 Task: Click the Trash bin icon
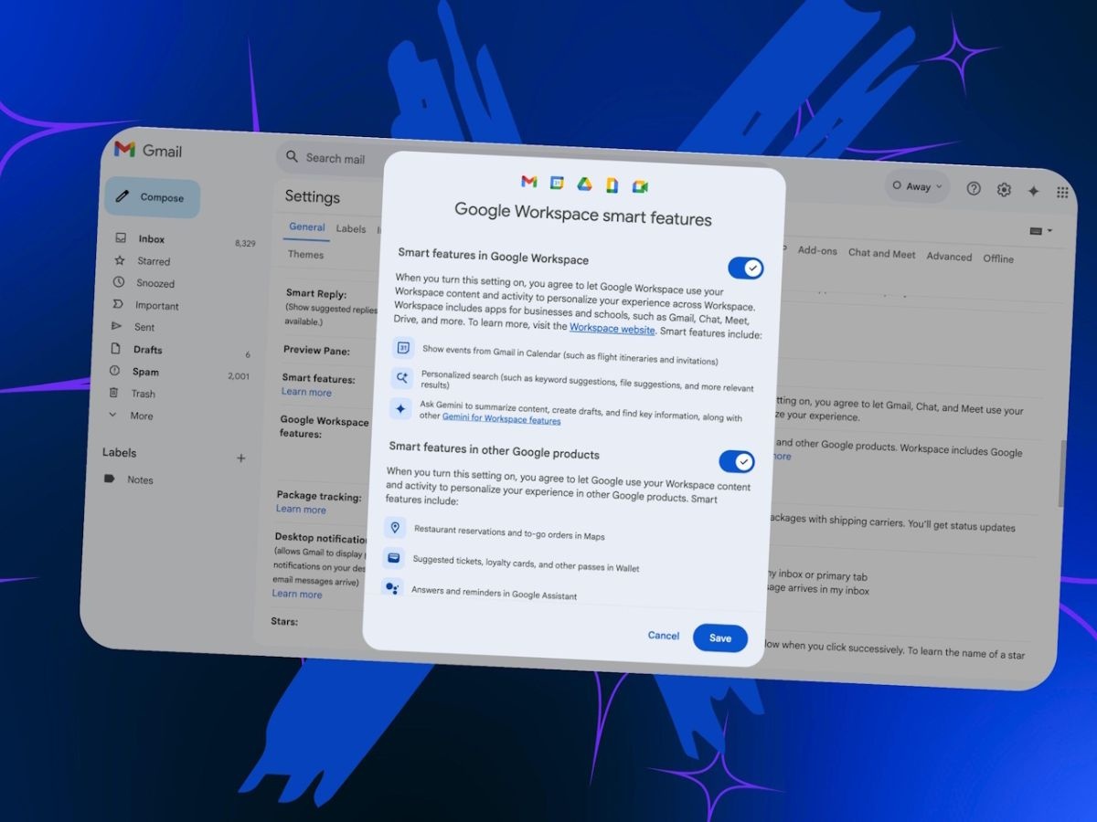click(113, 393)
